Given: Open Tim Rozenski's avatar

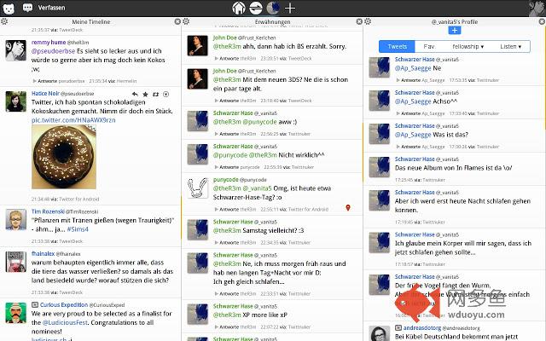Looking at the screenshot, I should pos(16,220).
